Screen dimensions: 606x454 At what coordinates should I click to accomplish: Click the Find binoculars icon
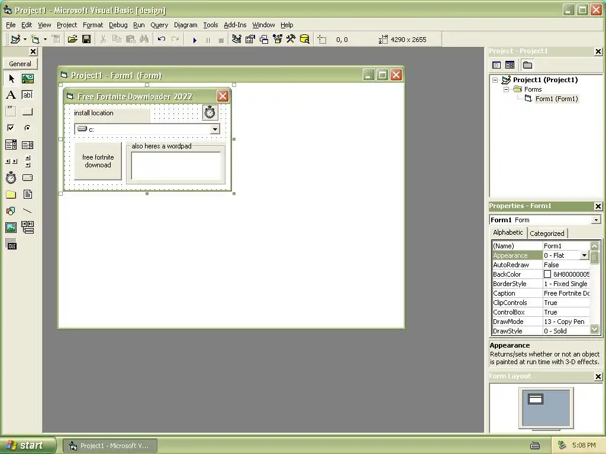tap(144, 39)
